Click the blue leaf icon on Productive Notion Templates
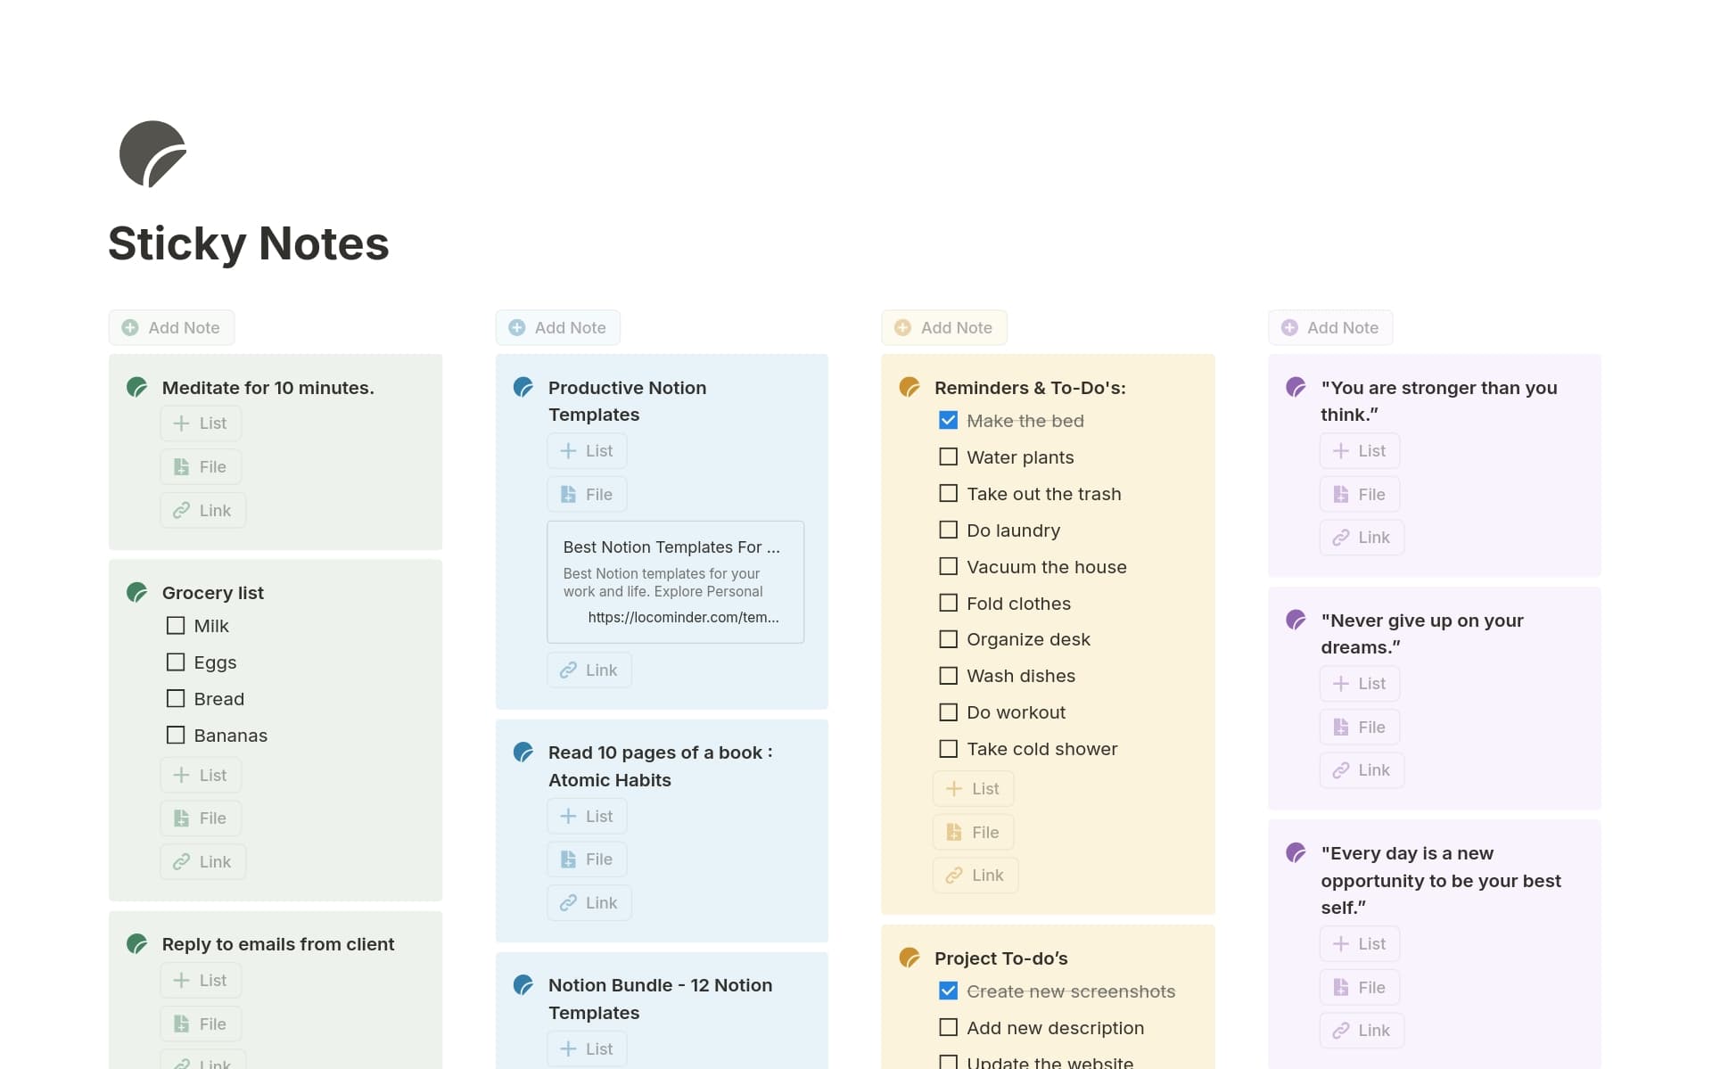Image resolution: width=1712 pixels, height=1069 pixels. [x=523, y=387]
